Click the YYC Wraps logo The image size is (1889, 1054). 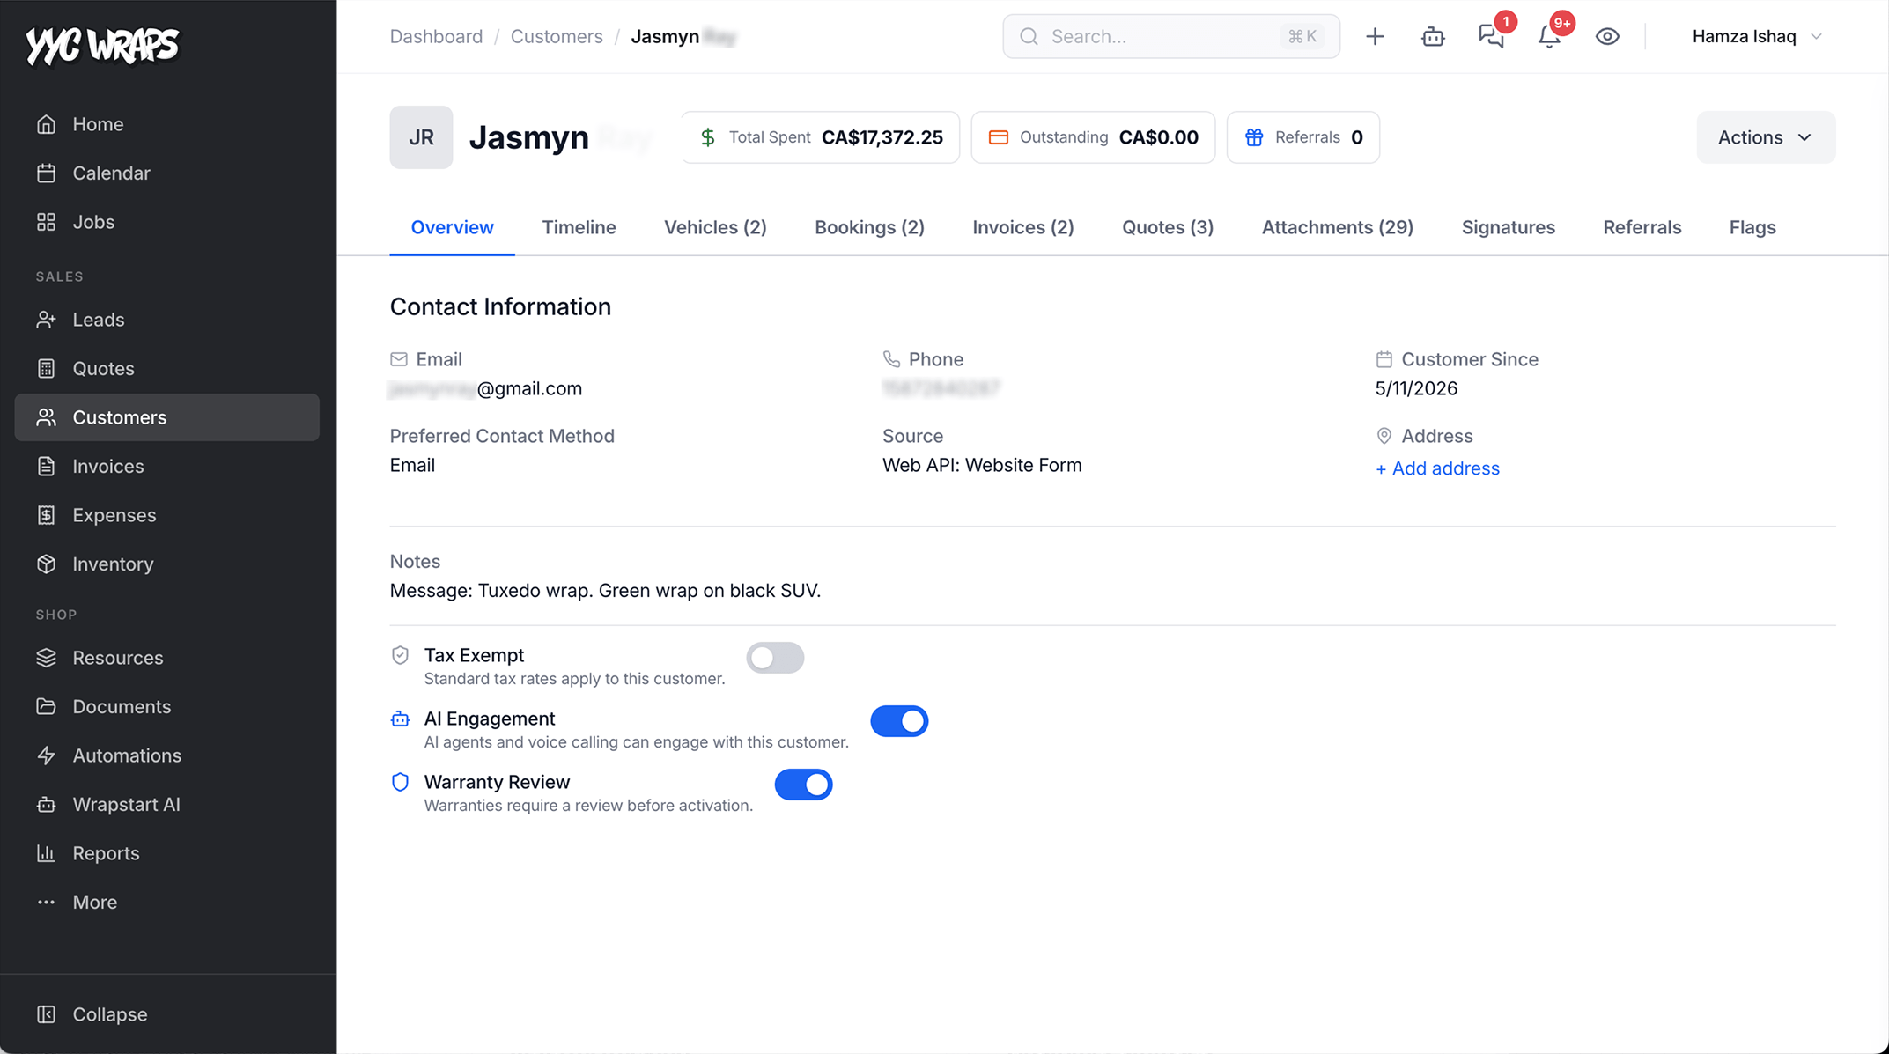pyautogui.click(x=102, y=45)
